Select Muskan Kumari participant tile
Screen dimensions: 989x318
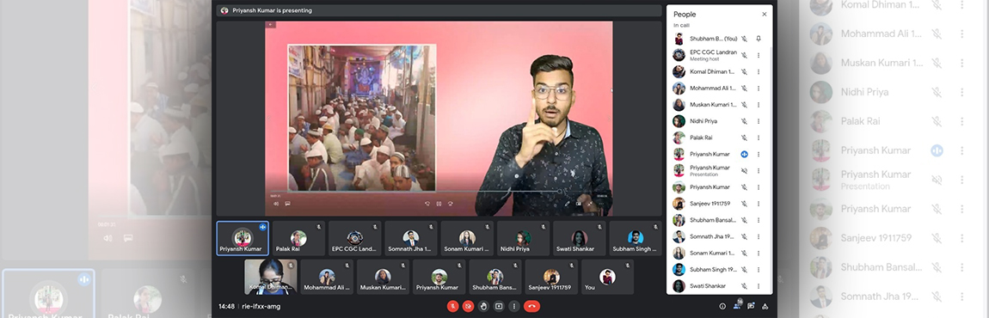(383, 277)
